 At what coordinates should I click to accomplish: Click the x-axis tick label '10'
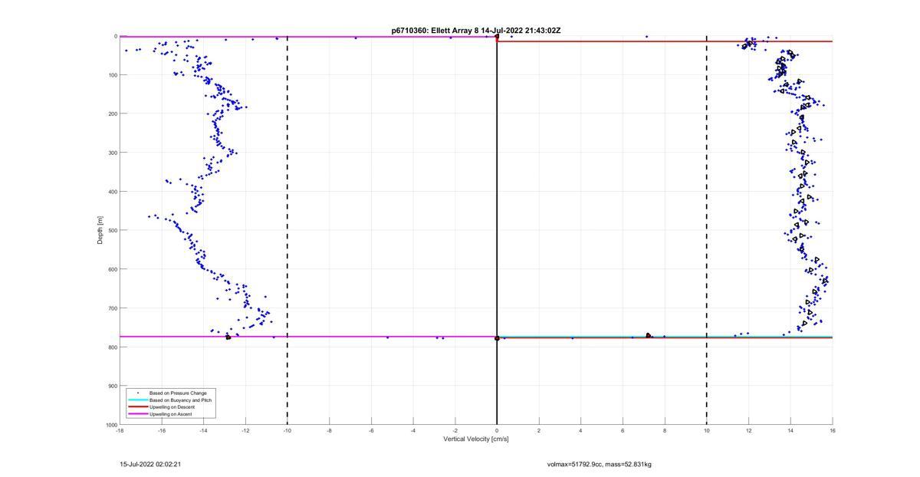(x=707, y=430)
